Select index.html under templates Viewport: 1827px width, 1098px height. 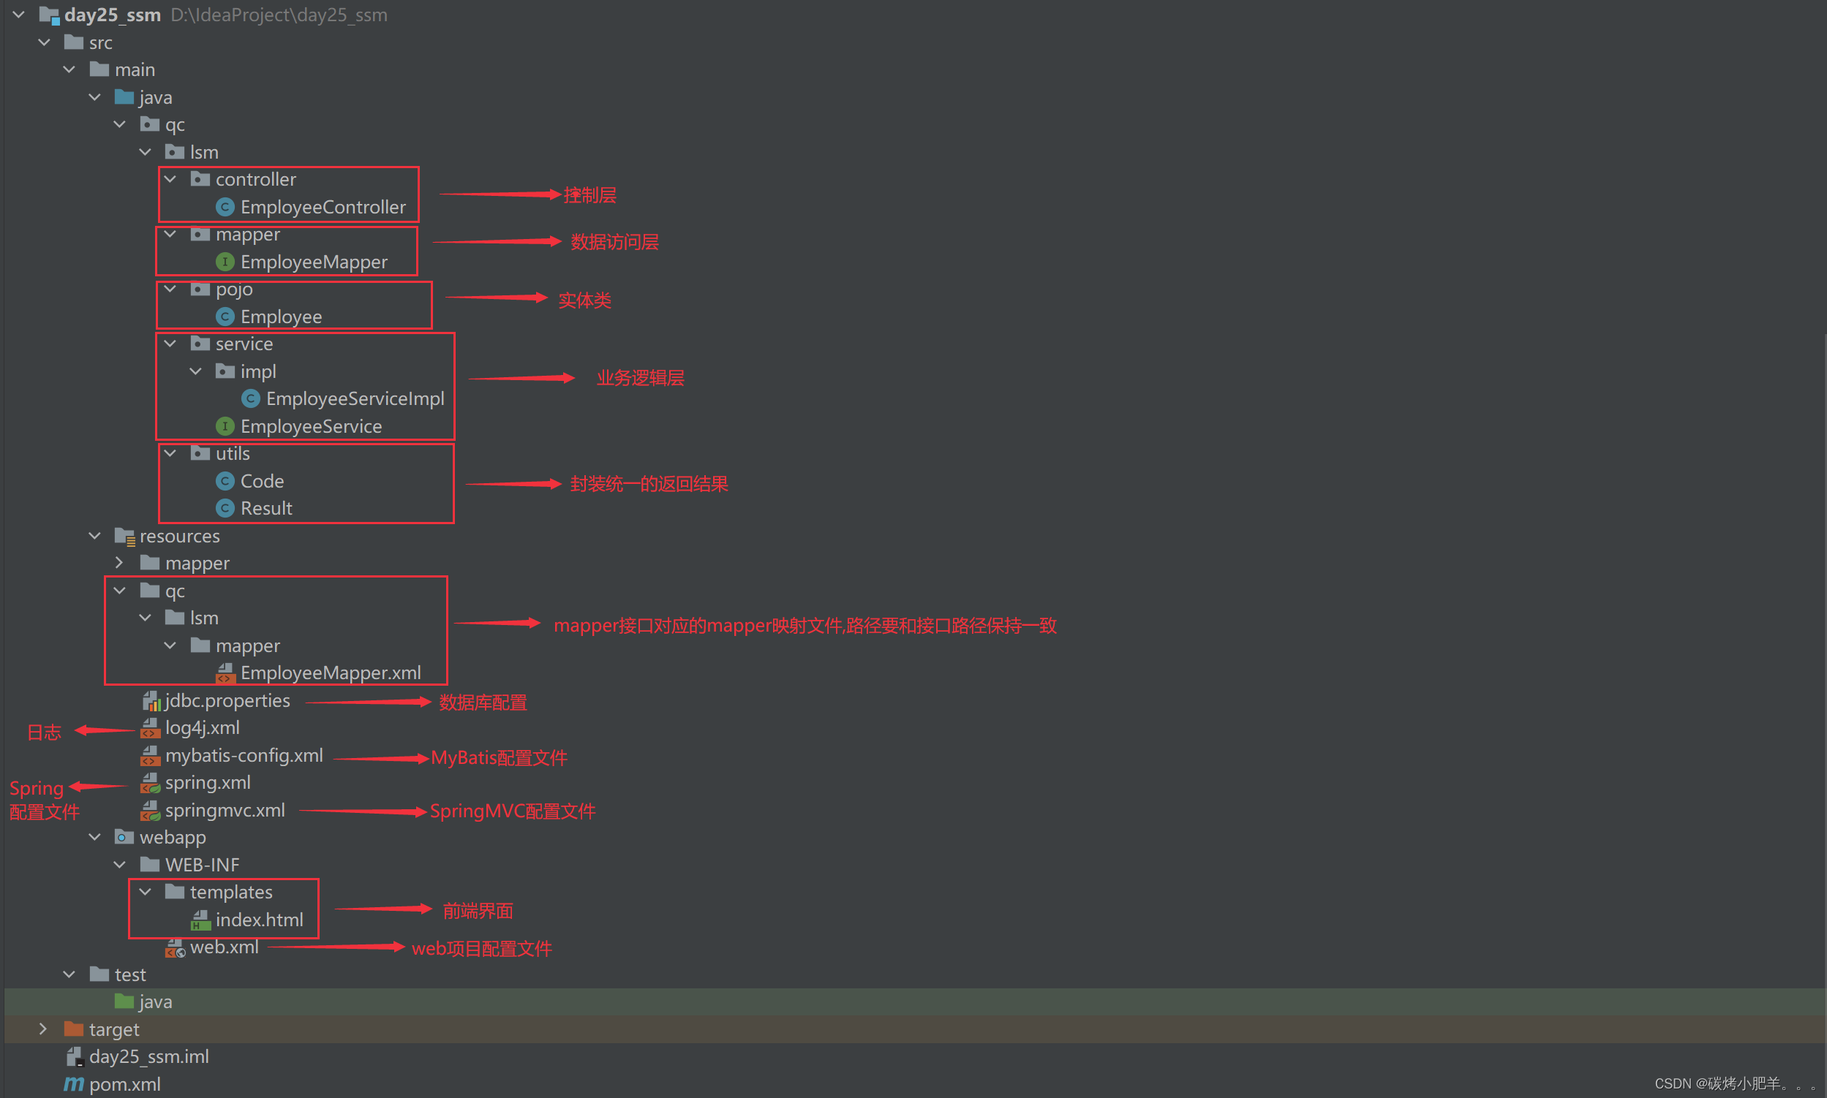(259, 920)
